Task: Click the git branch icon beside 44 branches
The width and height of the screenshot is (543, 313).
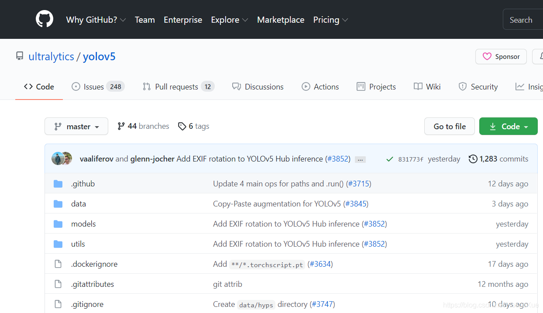Action: [121, 126]
